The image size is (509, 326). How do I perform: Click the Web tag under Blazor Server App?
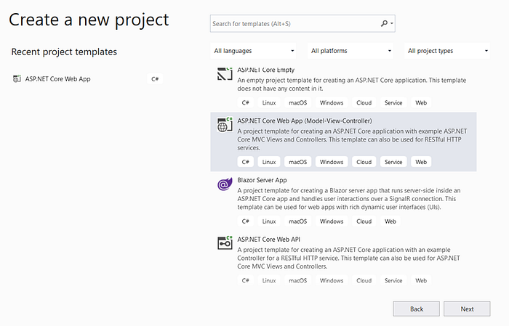[390, 221]
